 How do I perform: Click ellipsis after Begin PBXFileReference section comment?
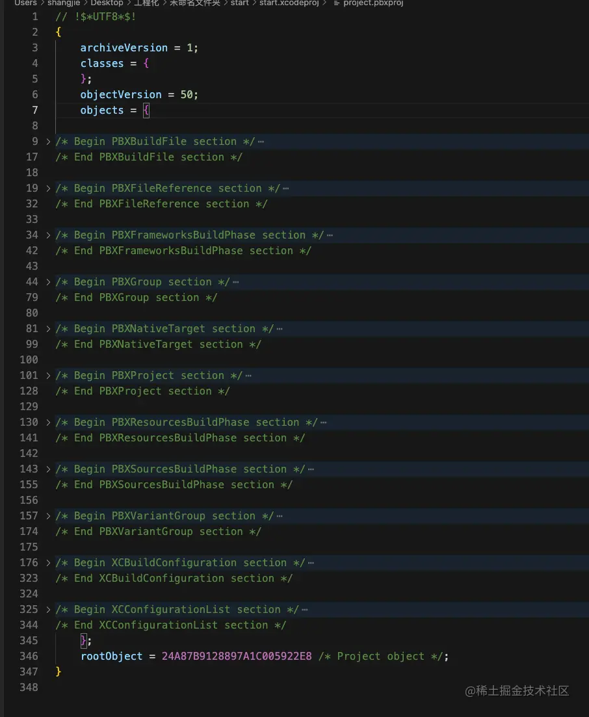[x=286, y=189]
